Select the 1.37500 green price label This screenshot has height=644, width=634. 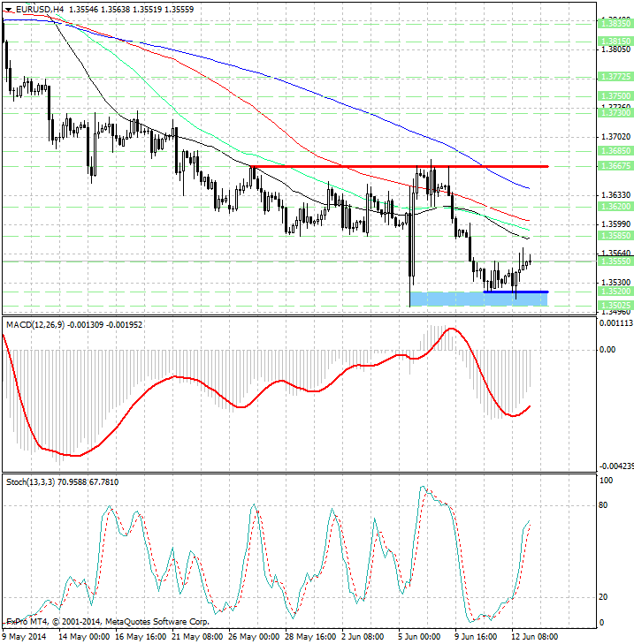coord(615,96)
